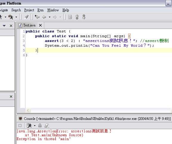
Task: Select the Test.java editor tab
Action: (x=30, y=25)
